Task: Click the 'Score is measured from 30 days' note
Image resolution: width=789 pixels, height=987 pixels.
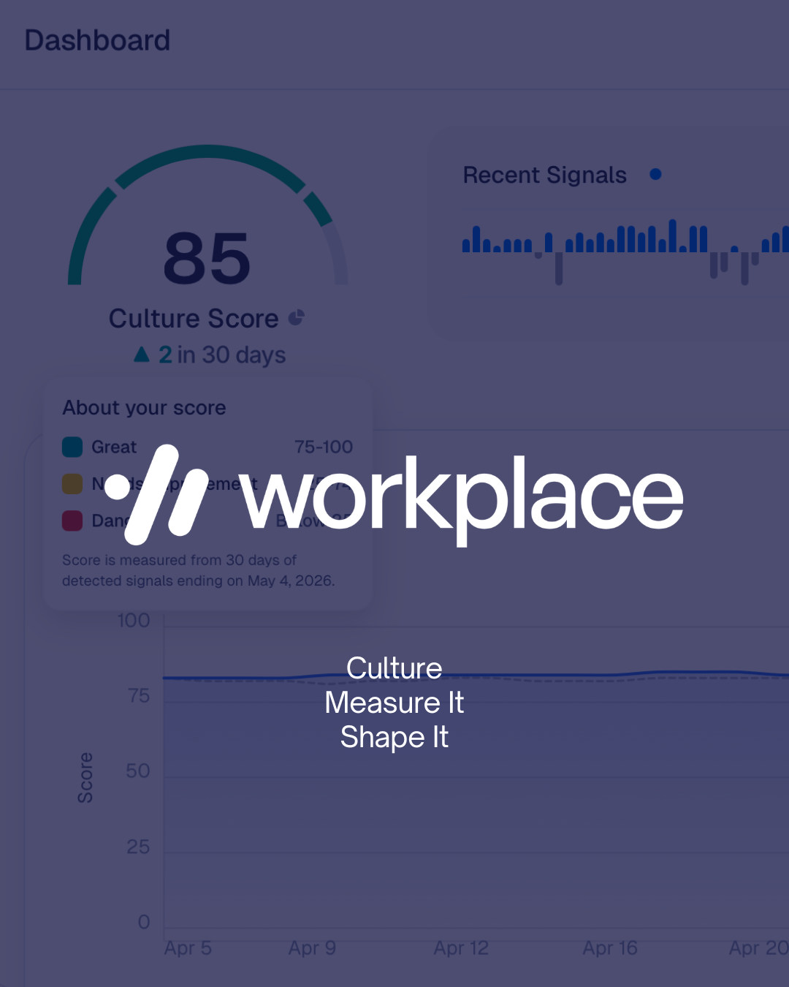Action: click(199, 570)
